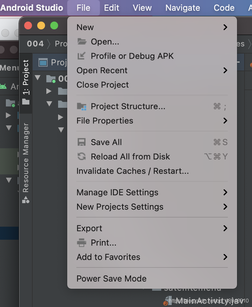Open the Project view selector icon
The height and width of the screenshot is (307, 252).
tap(43, 63)
